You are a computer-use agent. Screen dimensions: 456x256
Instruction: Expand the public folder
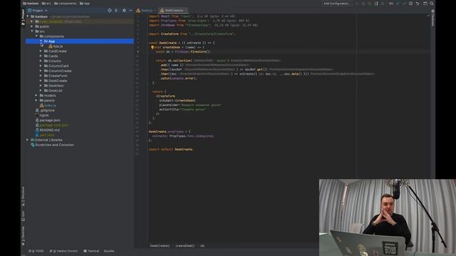pyautogui.click(x=32, y=26)
